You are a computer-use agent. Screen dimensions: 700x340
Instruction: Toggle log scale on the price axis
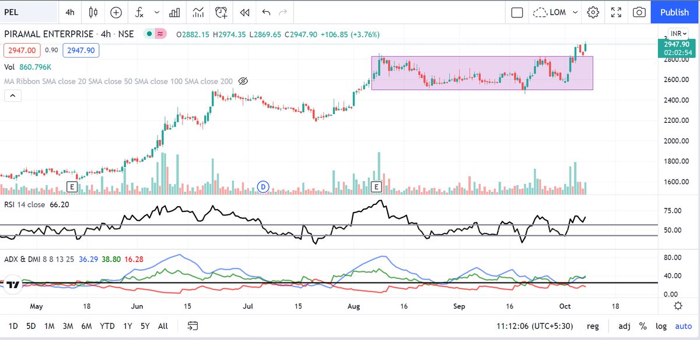pos(661,326)
